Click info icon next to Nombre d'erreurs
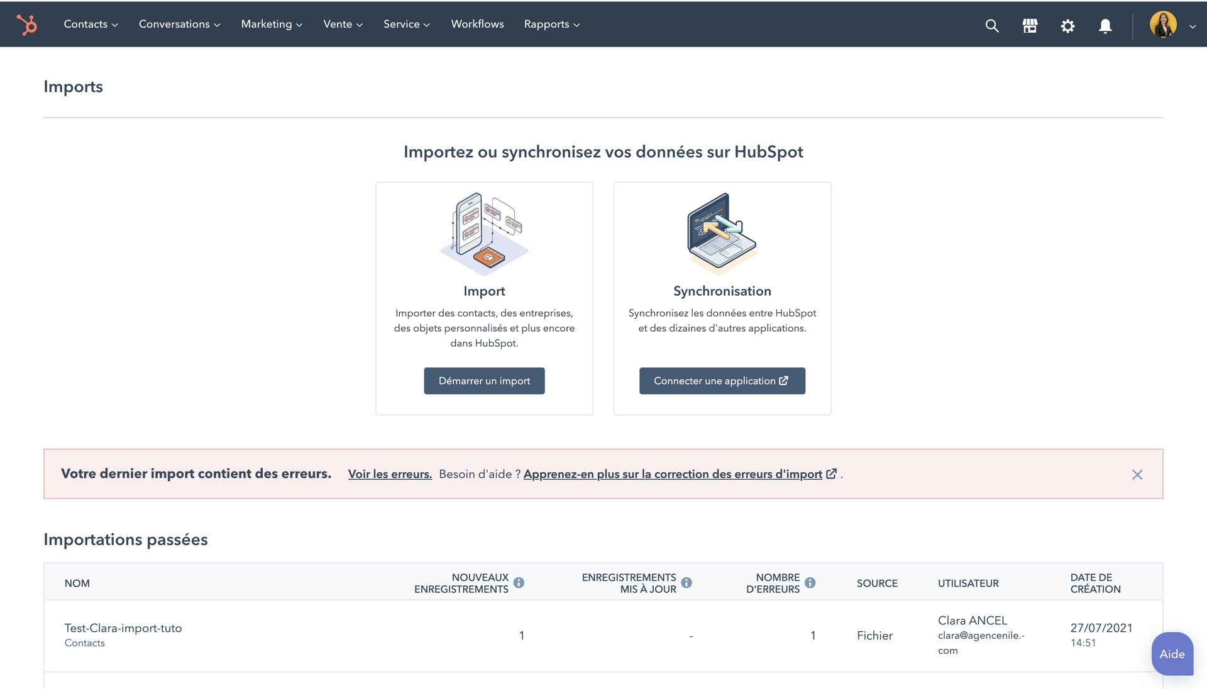Screen dimensions: 1207x689 point(810,583)
